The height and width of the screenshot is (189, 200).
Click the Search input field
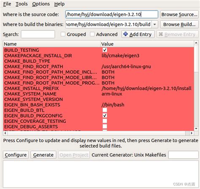coord(38,34)
